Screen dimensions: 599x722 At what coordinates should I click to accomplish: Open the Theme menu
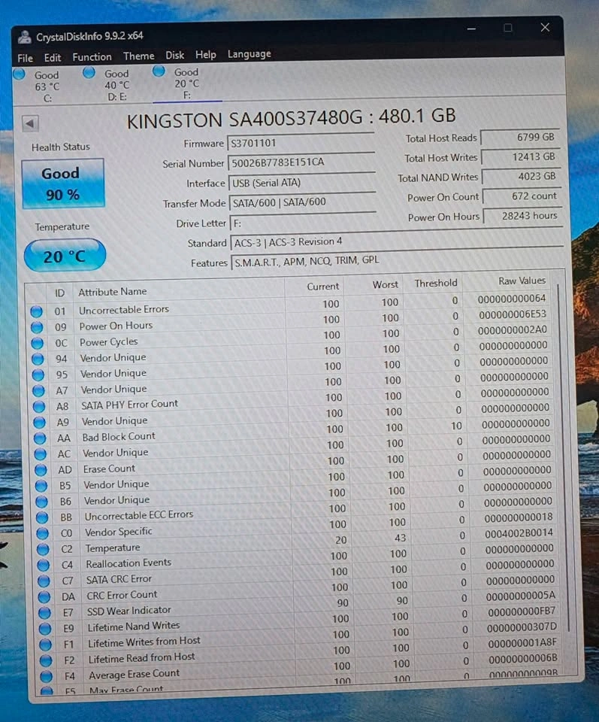coord(138,56)
